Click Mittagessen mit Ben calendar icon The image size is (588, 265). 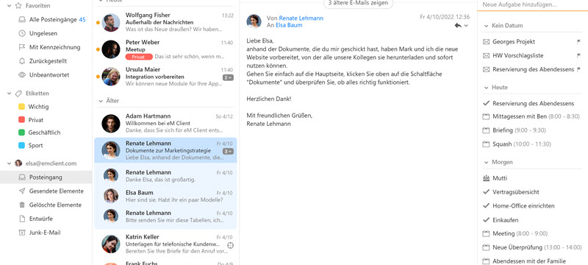(487, 117)
